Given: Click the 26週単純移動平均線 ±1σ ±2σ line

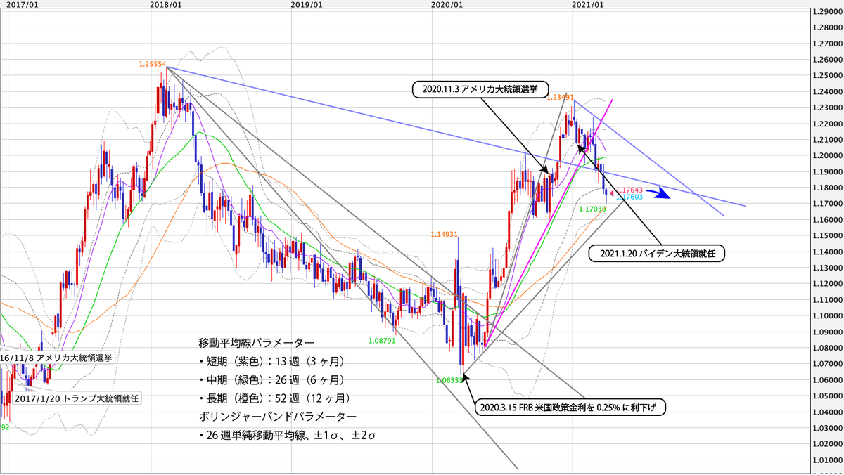Looking at the screenshot, I should 287,436.
